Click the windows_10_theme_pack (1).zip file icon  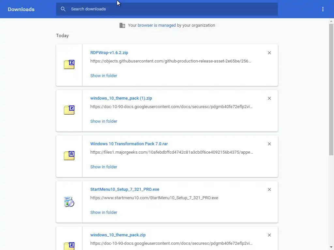69,110
